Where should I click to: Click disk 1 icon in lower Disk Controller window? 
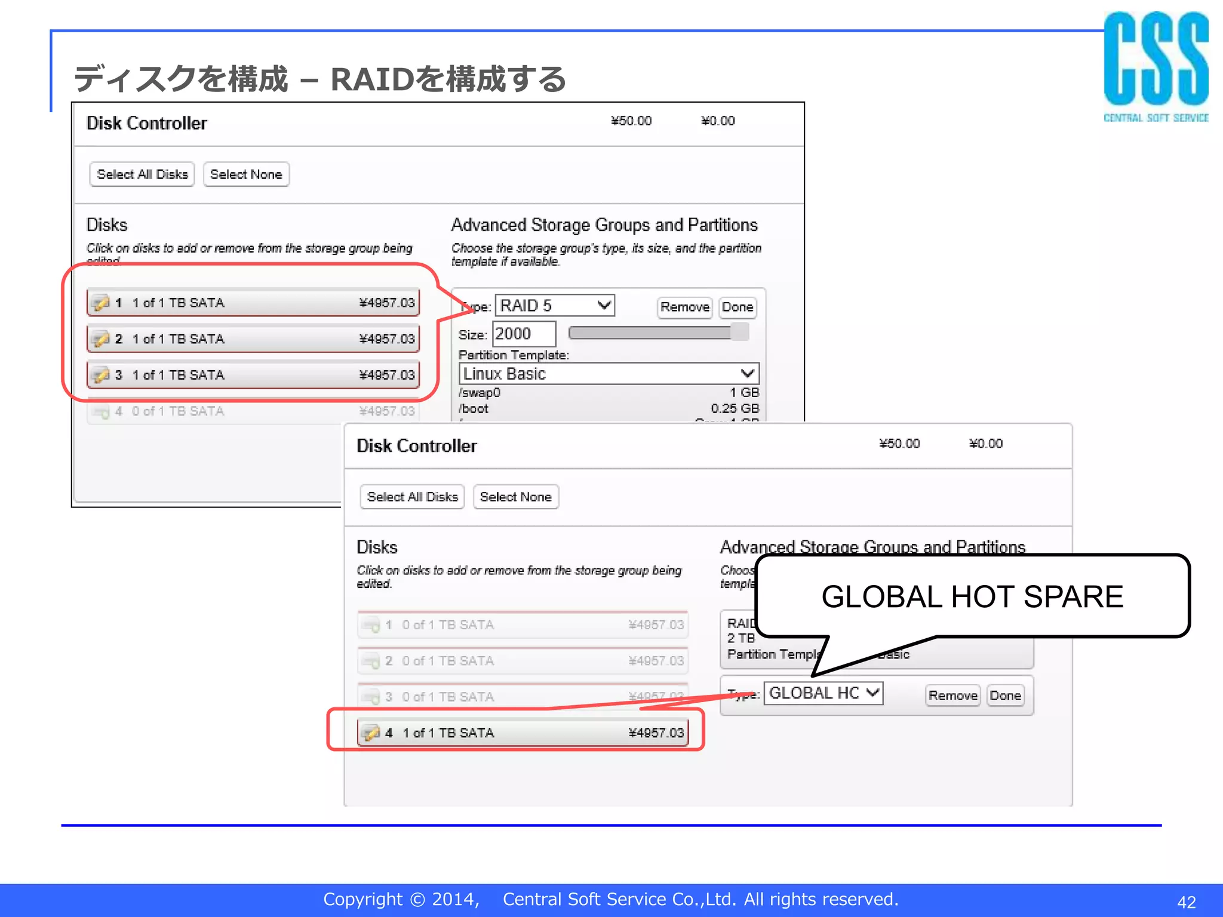tap(371, 625)
